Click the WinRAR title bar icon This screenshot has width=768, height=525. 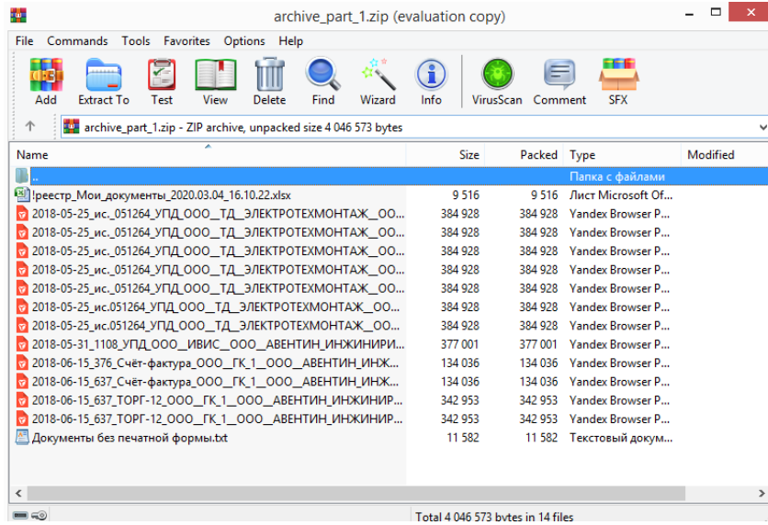pos(18,16)
